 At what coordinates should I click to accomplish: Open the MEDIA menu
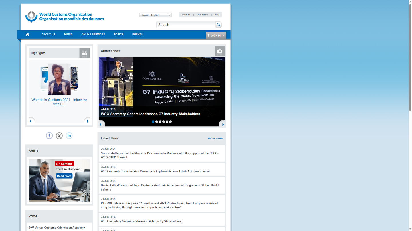click(x=68, y=35)
